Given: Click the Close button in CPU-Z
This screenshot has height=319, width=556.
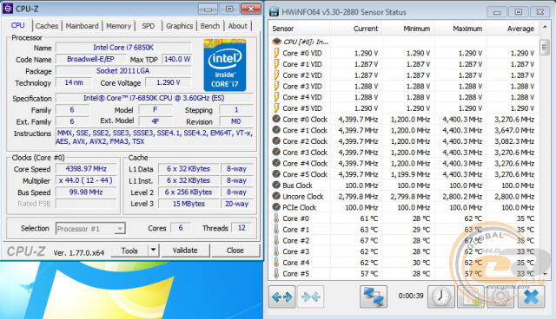Looking at the screenshot, I should 235,251.
